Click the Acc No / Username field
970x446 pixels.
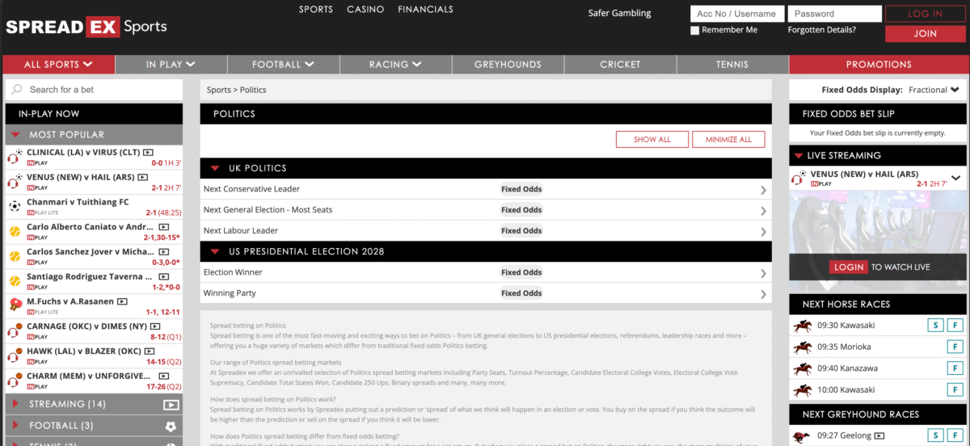(x=737, y=14)
